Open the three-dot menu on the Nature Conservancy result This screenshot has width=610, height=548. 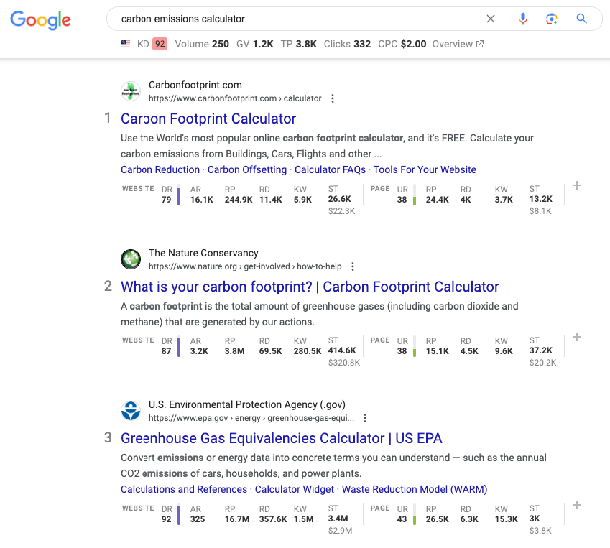[x=352, y=266]
